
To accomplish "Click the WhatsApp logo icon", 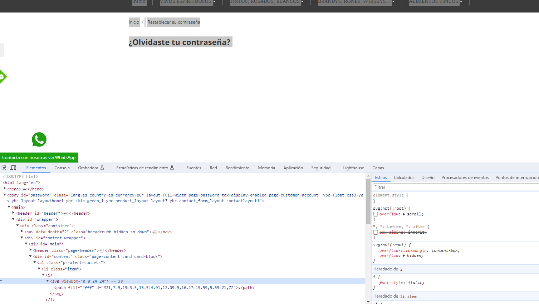I will pos(39,140).
